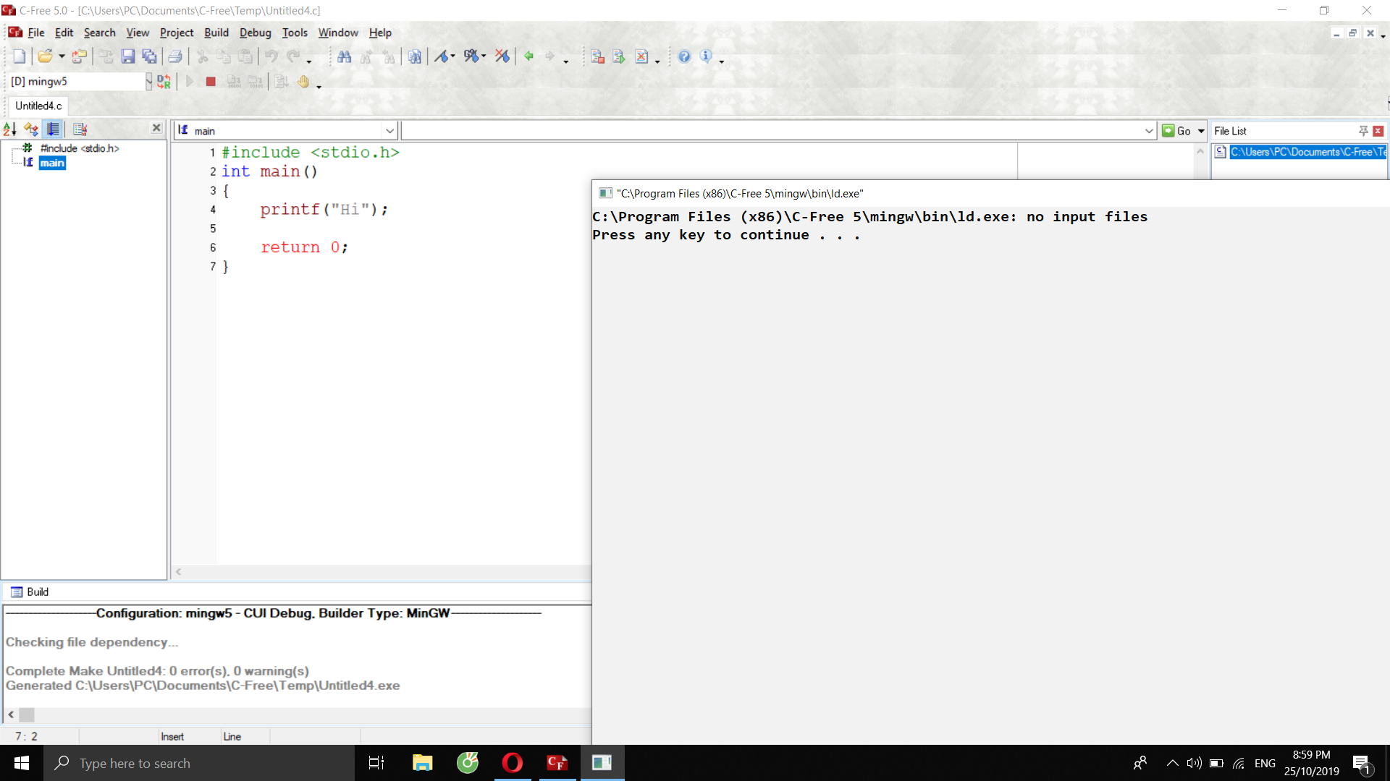Click the binoculars Find icon
The image size is (1390, 781).
[x=345, y=56]
